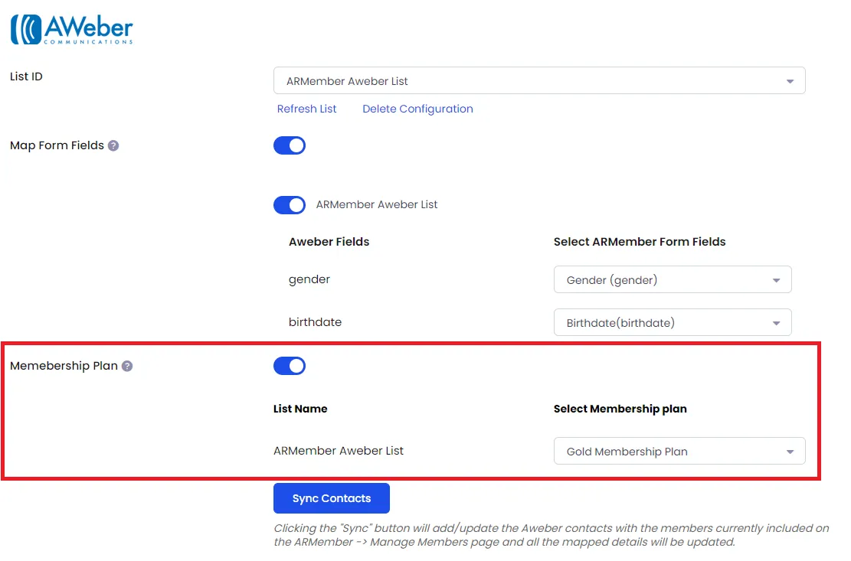Screen dimensions: 851x561
Task: Click arrow icon on Birthdate field dropdown
Action: (x=776, y=323)
